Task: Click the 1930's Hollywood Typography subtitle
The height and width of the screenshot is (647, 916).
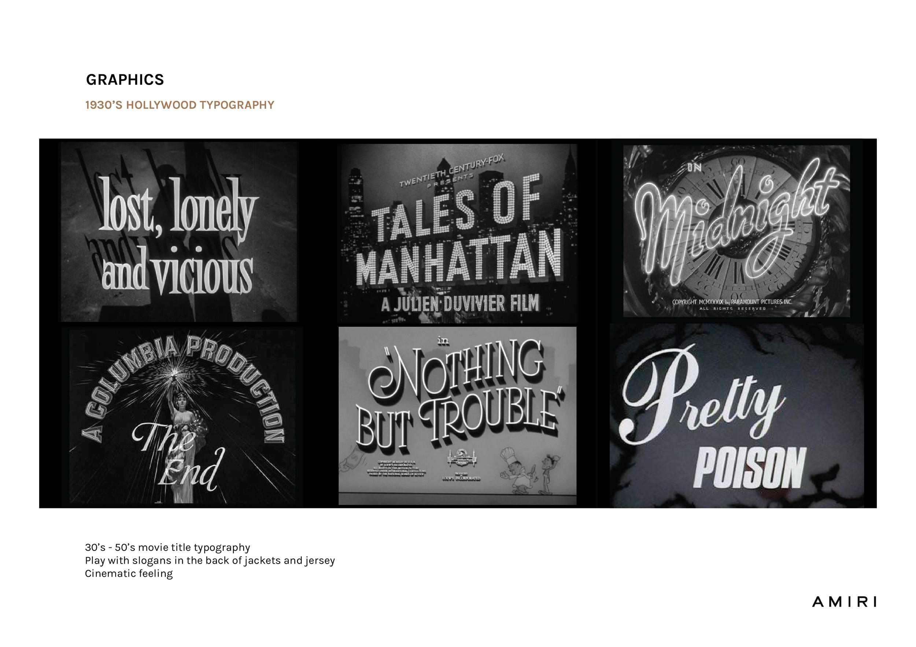Action: (x=180, y=105)
